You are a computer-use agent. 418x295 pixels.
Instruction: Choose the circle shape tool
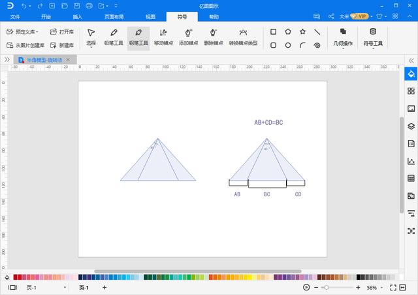pyautogui.click(x=288, y=45)
